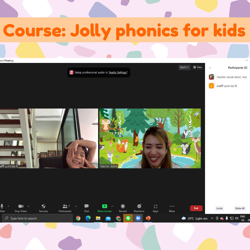
Task: Open the Zoom Apps panel
Action: [155, 208]
